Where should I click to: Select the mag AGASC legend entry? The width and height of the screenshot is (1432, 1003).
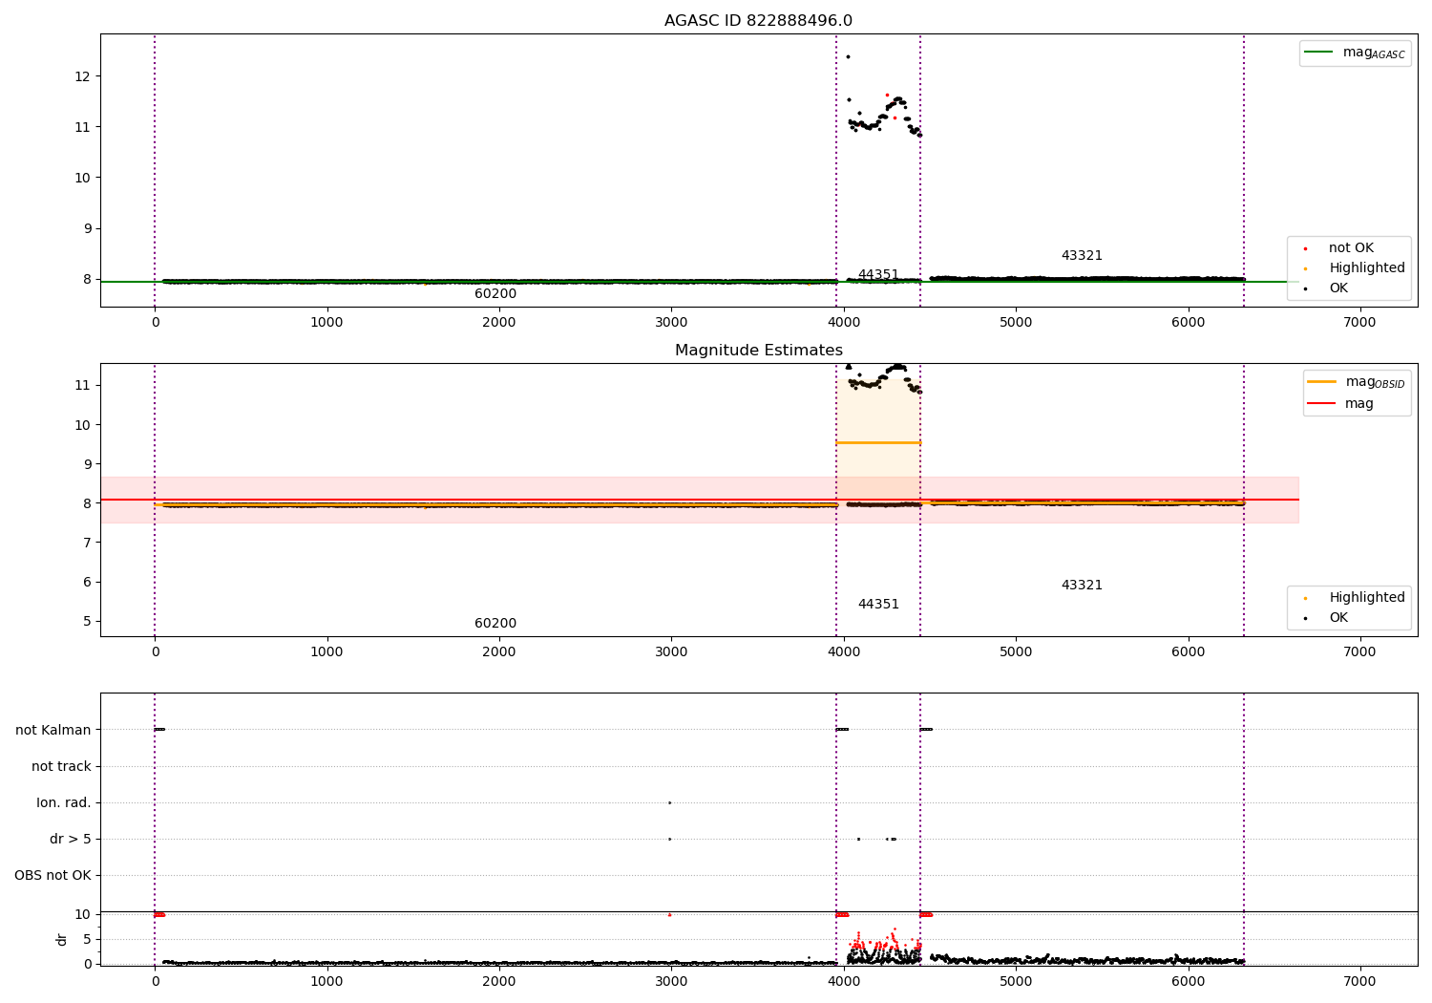coord(1355,53)
